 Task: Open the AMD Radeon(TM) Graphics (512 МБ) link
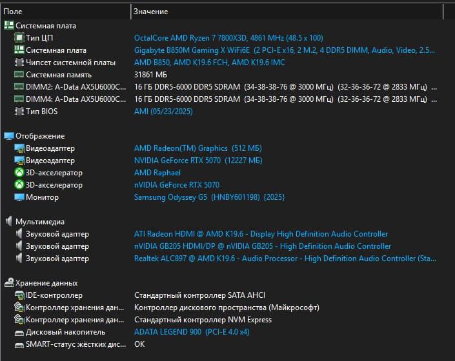pos(198,148)
